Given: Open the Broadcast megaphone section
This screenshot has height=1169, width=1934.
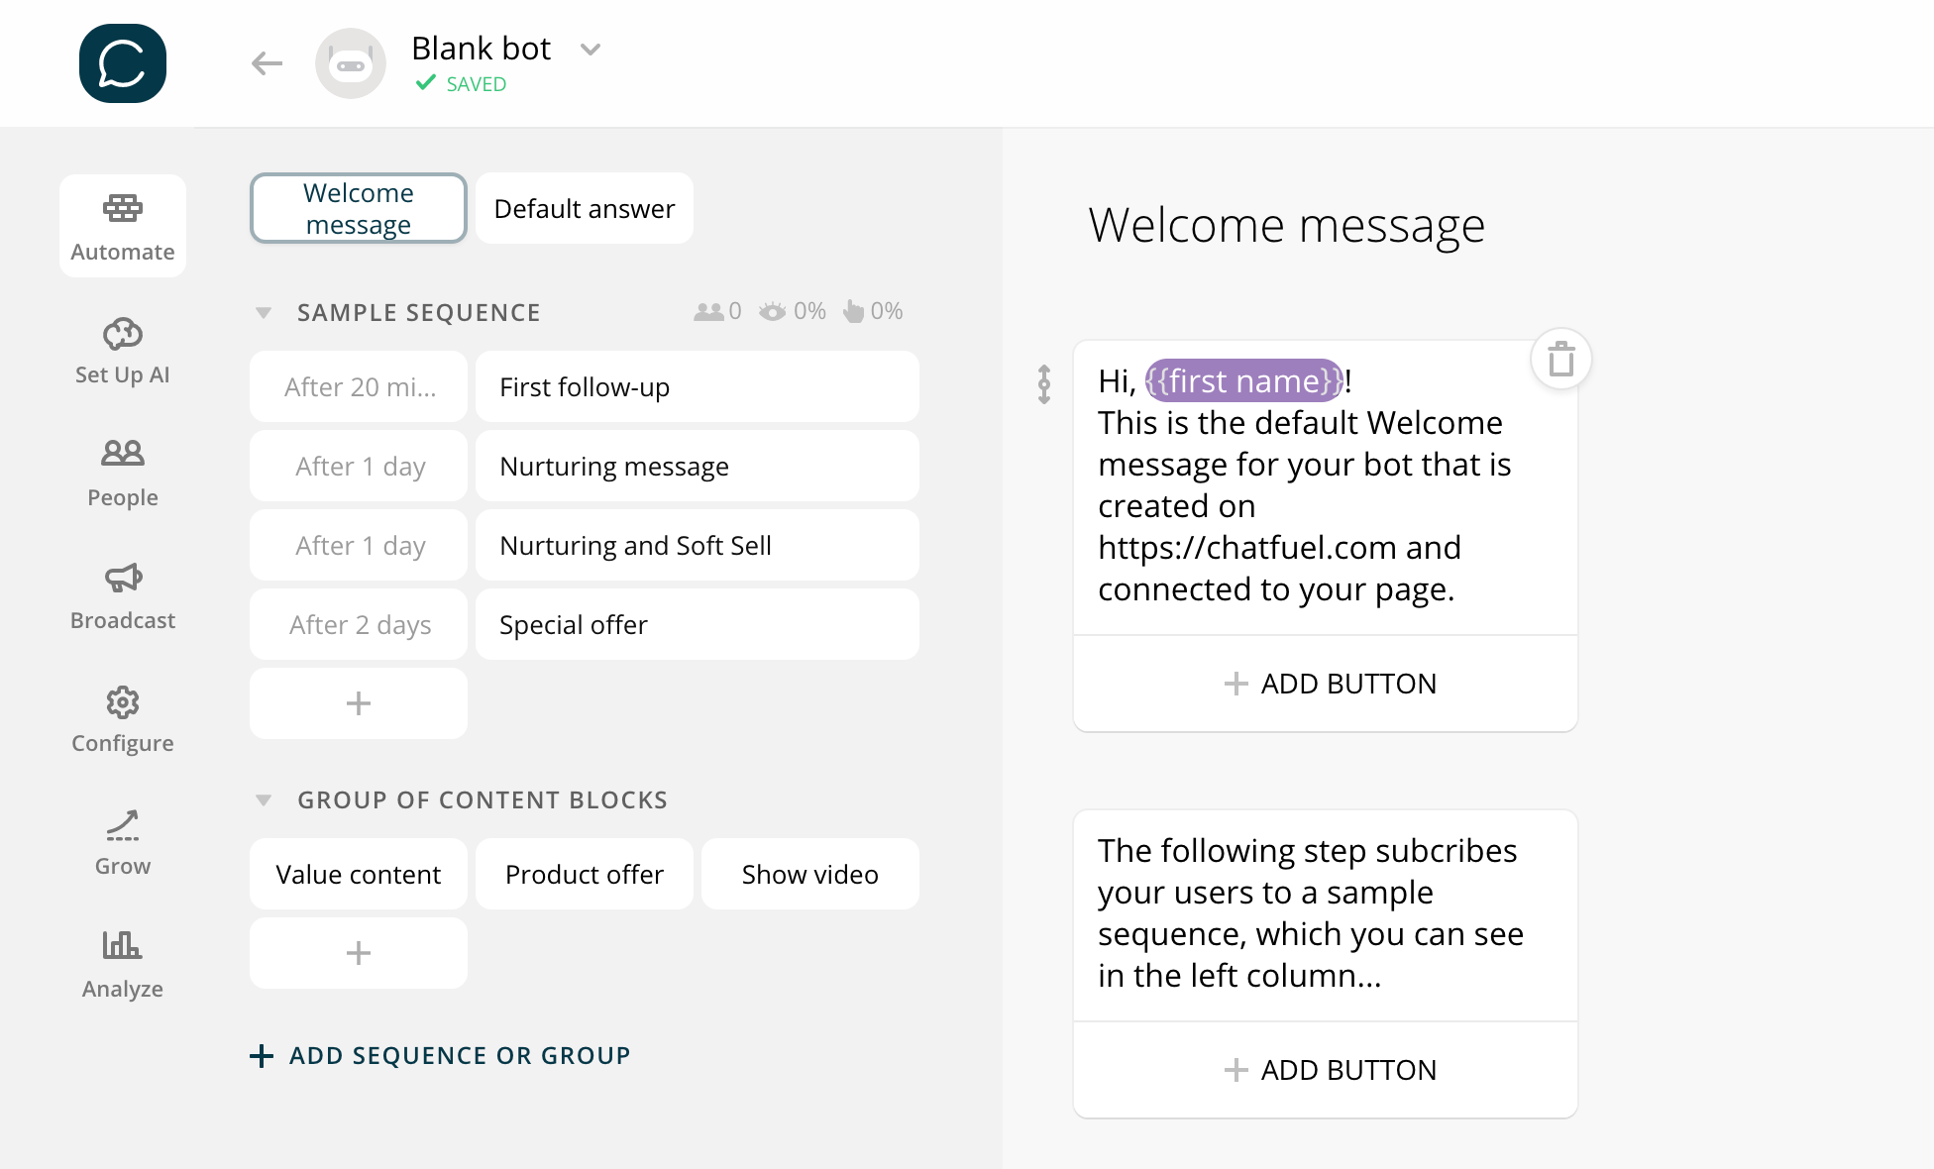Looking at the screenshot, I should pyautogui.click(x=123, y=596).
